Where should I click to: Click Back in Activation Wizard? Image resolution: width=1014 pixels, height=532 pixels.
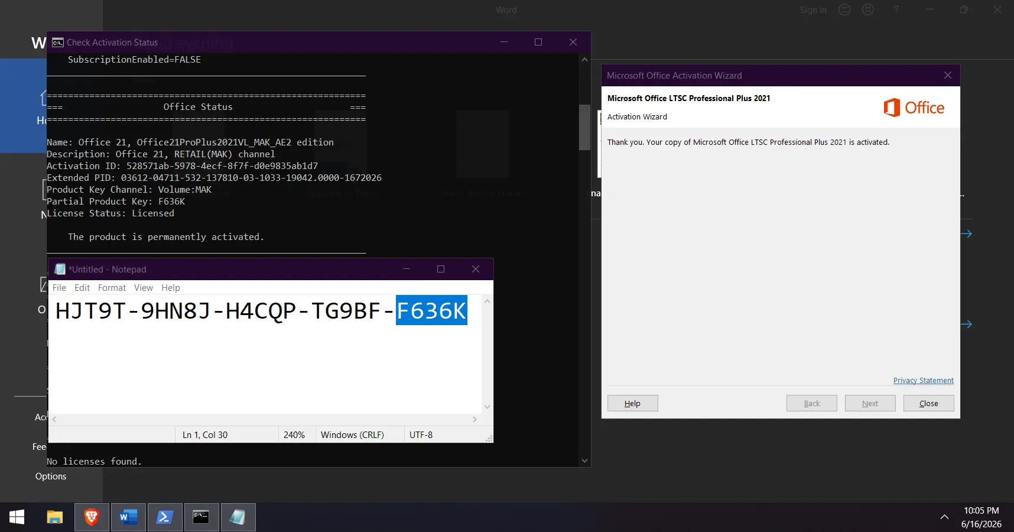[x=811, y=403]
